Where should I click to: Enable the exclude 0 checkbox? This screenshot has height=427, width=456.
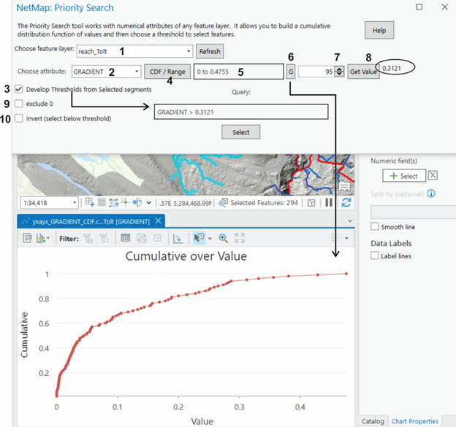pos(19,104)
